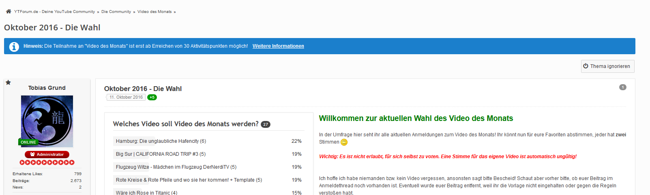
Task: Click the red rank circles row
Action: [x=47, y=162]
